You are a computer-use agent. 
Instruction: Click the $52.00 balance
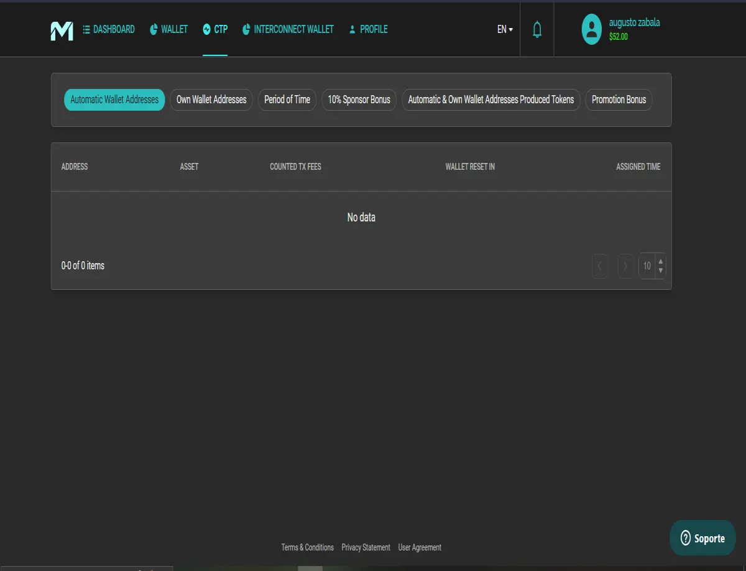click(x=619, y=37)
